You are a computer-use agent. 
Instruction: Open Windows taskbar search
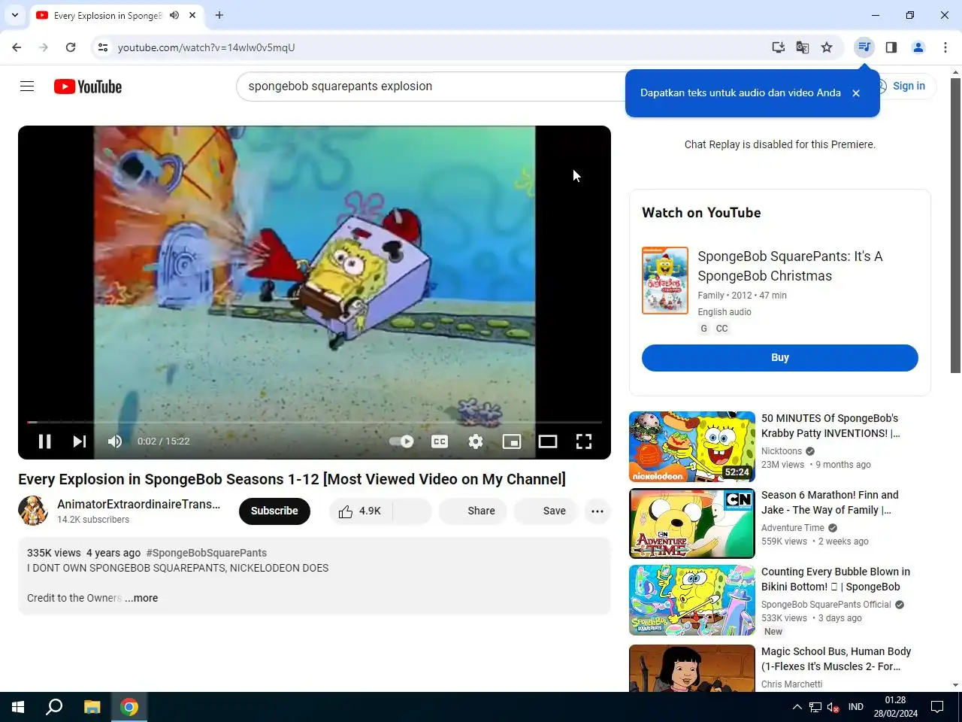pos(54,707)
